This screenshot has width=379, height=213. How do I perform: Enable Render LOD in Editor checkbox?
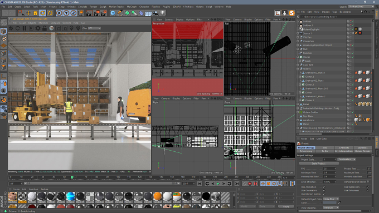click(368, 182)
